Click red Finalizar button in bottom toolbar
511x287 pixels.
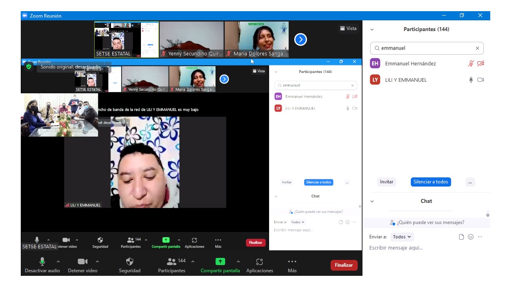pos(344,265)
